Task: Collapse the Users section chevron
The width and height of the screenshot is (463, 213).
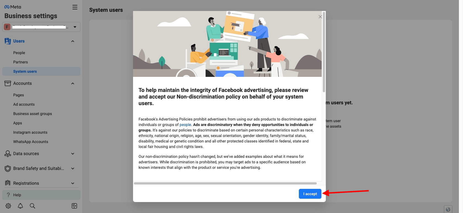Action: (x=73, y=41)
